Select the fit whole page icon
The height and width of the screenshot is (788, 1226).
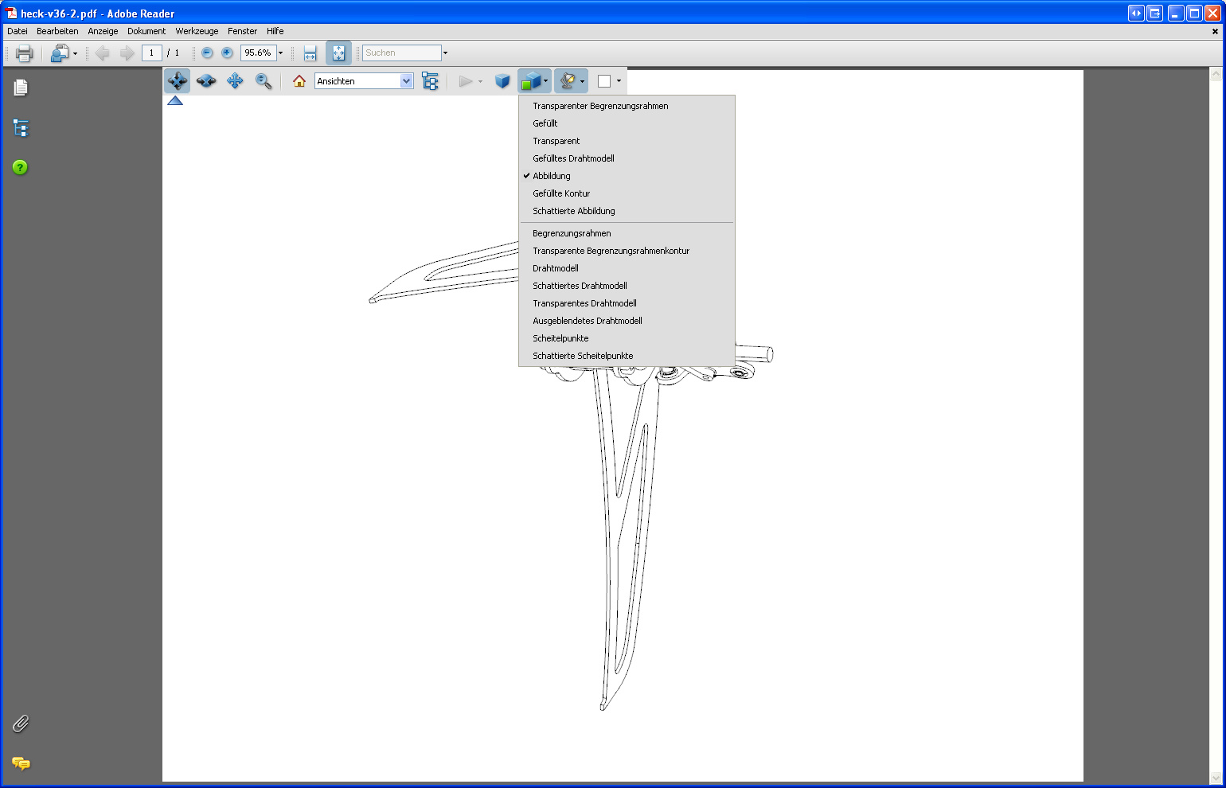point(338,53)
